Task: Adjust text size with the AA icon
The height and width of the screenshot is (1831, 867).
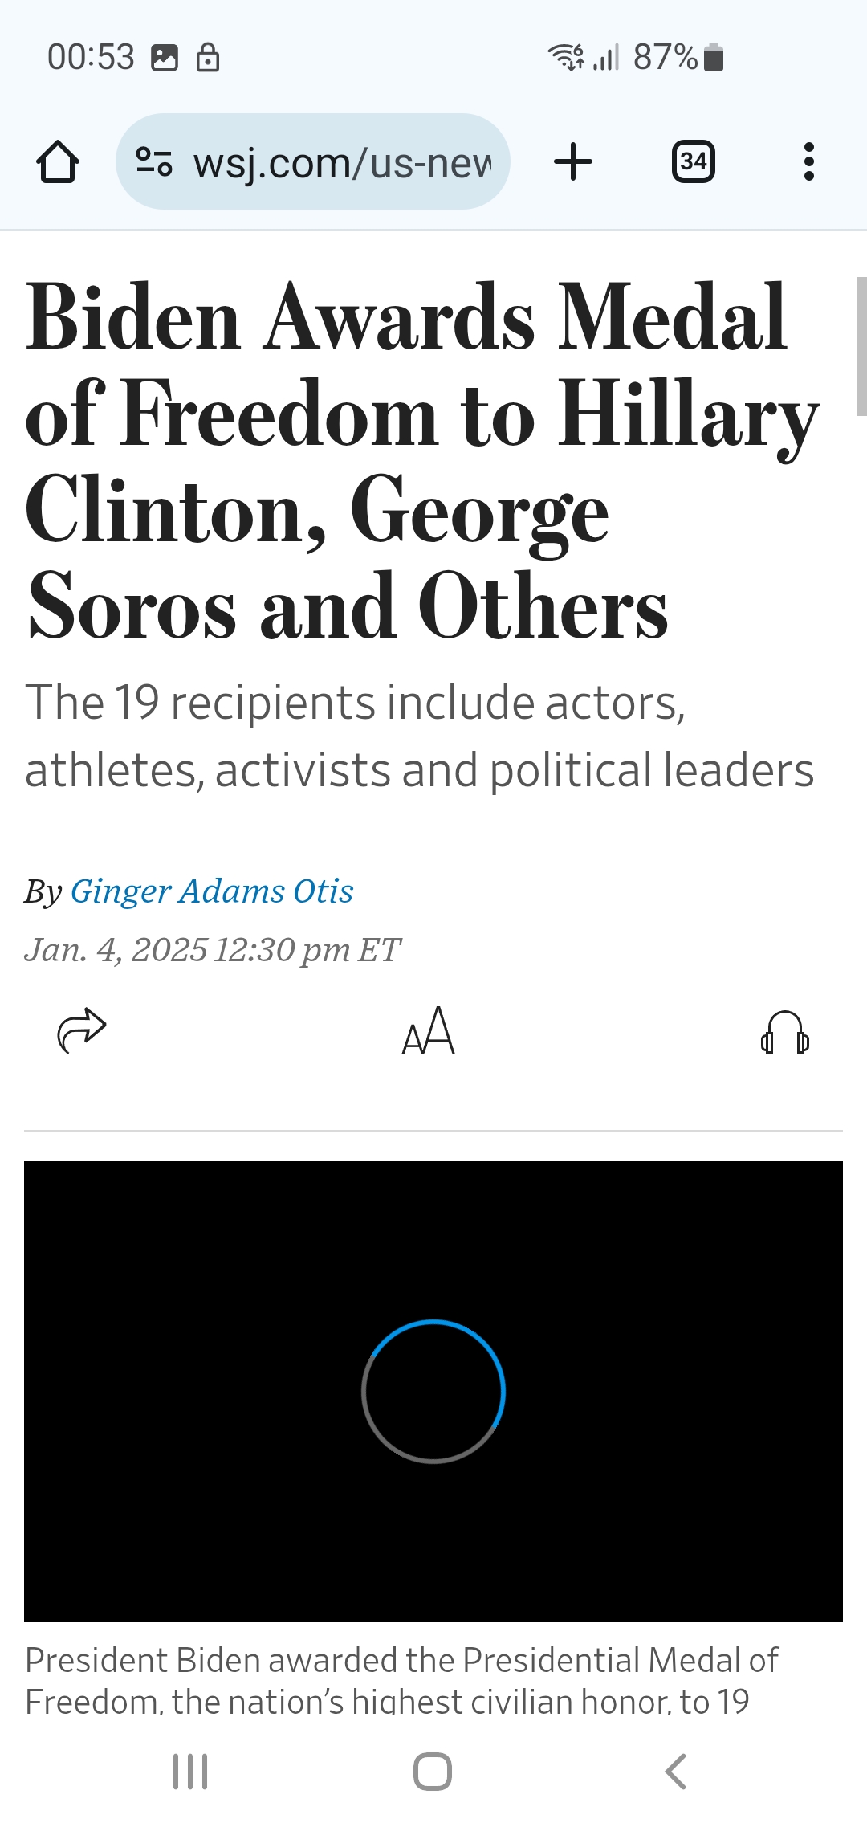Action: click(429, 1031)
